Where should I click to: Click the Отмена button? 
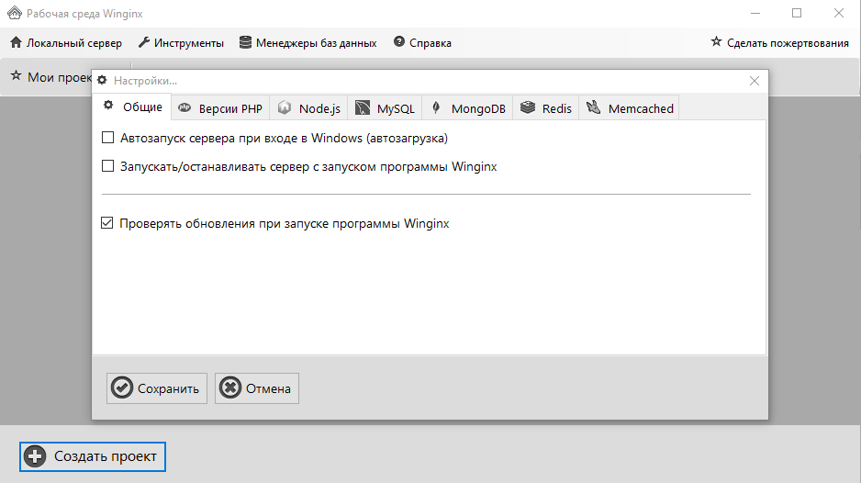256,388
